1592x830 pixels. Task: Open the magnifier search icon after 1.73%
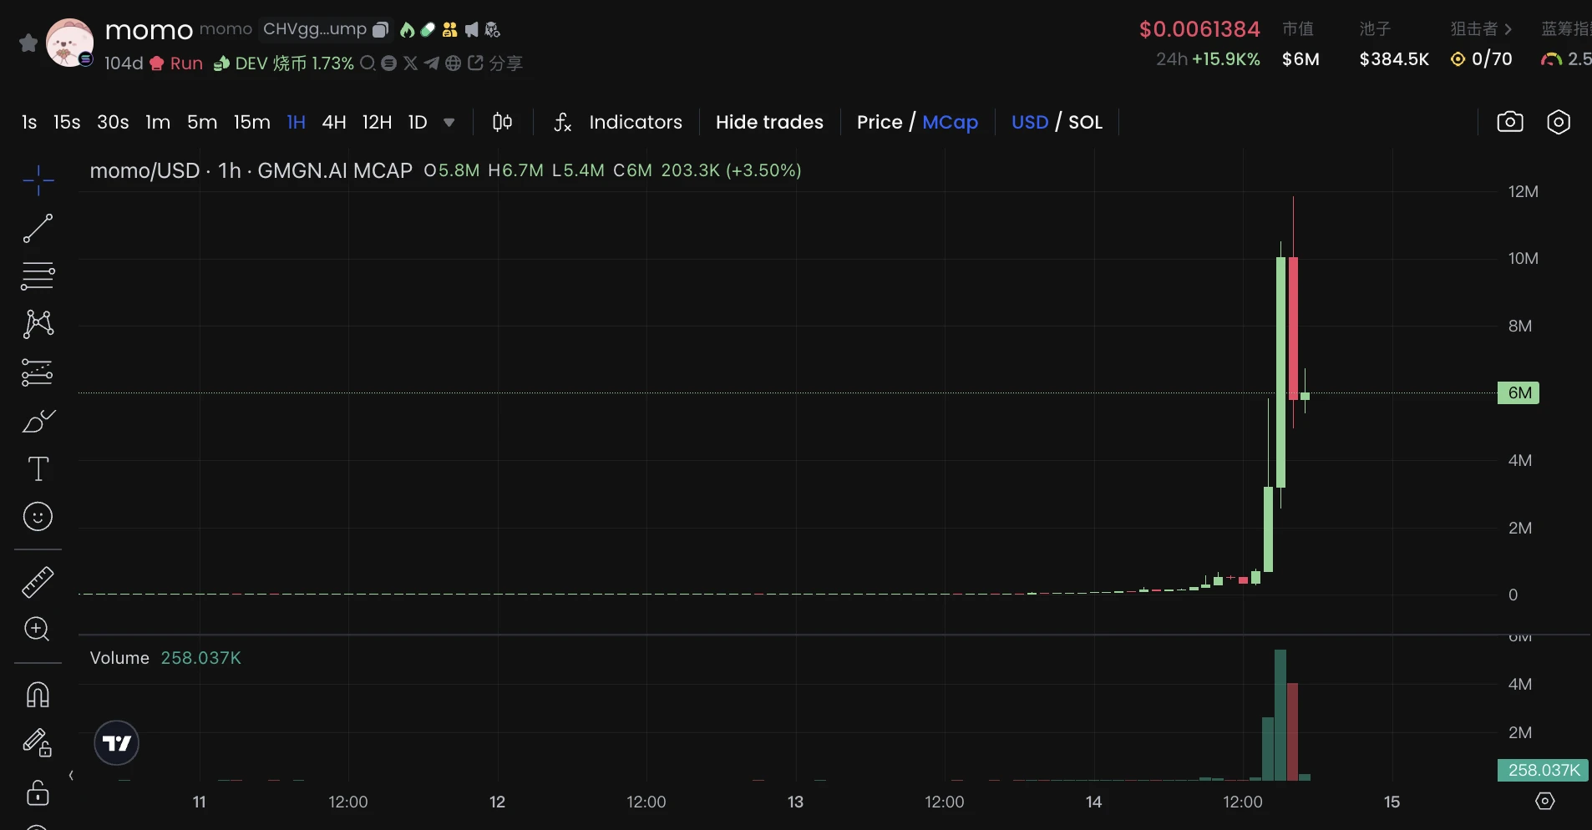[x=368, y=63]
